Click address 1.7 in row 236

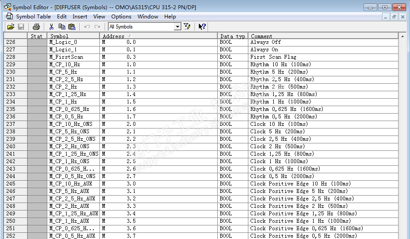pyautogui.click(x=159, y=117)
